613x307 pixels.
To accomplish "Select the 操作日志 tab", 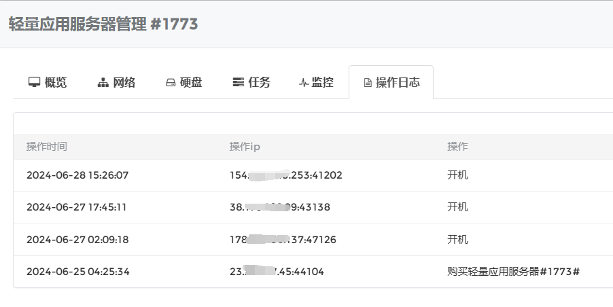I will 398,83.
